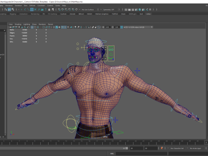Switch to the MASH shelf tab
Screen dimensions: 208x156
point(89,14)
